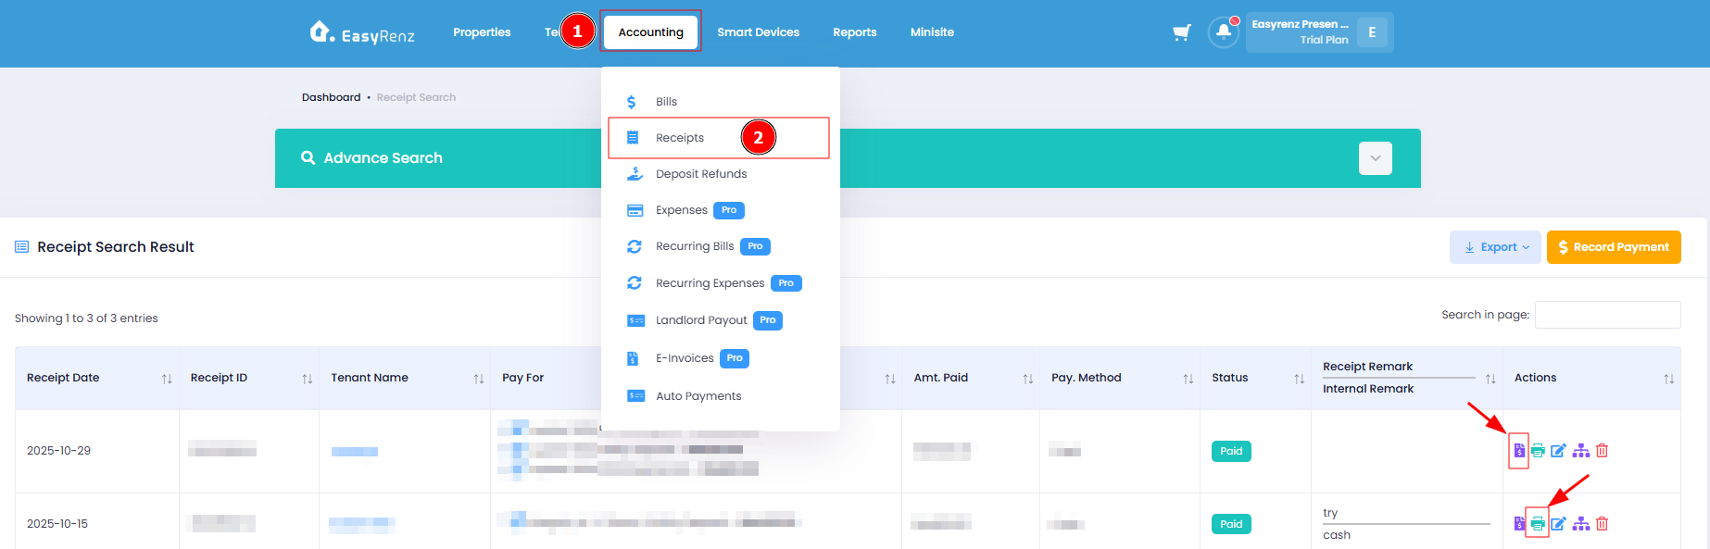Go to Dashboard breadcrumb link
The width and height of the screenshot is (1710, 549).
point(331,97)
